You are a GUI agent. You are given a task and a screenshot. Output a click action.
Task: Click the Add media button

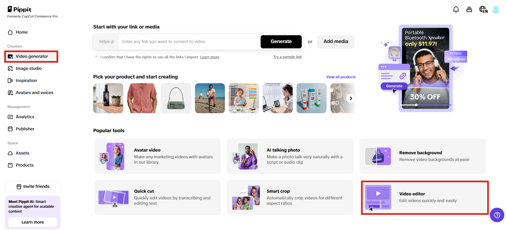[x=336, y=42]
